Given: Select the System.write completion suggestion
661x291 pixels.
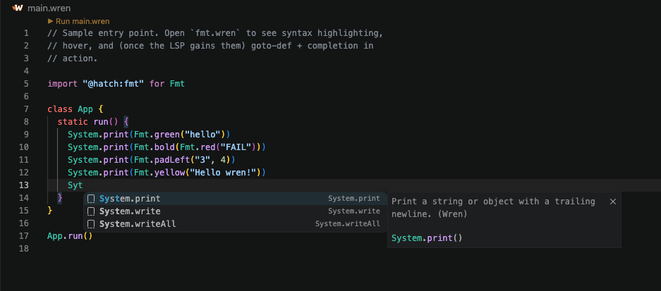Looking at the screenshot, I should pos(235,211).
